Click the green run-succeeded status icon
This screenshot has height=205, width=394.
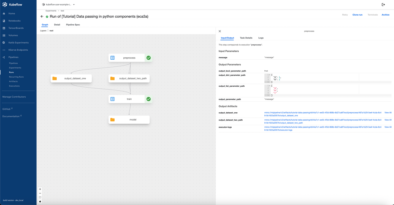(47, 17)
